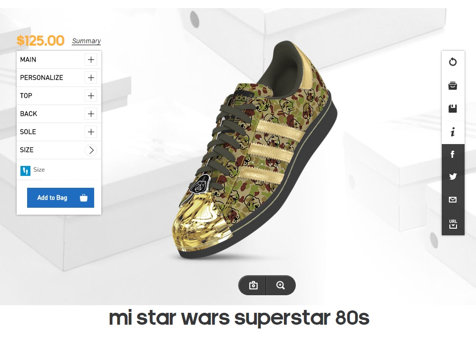Share the design via email icon
The width and height of the screenshot is (476, 338).
(453, 200)
